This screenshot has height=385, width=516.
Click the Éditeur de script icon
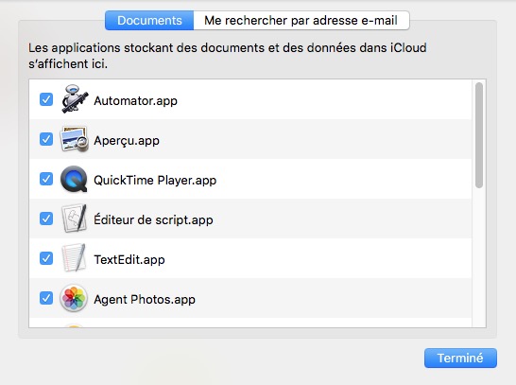(x=74, y=219)
